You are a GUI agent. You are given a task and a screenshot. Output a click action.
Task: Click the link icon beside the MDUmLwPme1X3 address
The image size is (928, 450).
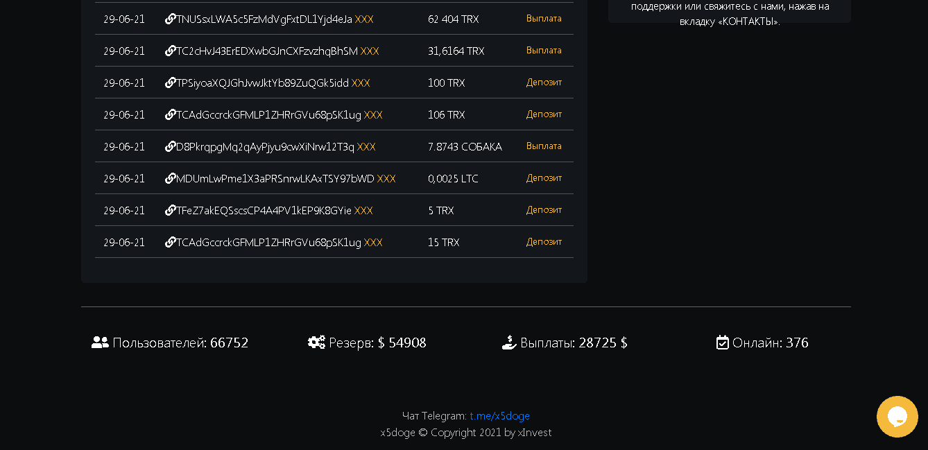(170, 179)
